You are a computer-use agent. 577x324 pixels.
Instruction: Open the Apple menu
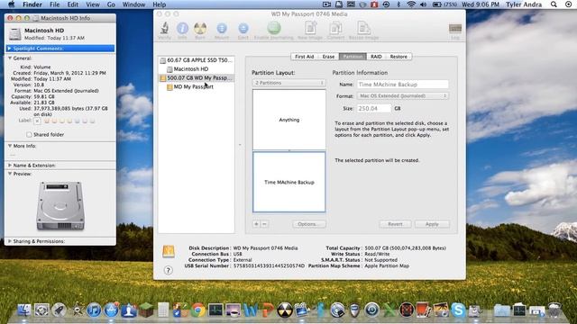(x=12, y=4)
